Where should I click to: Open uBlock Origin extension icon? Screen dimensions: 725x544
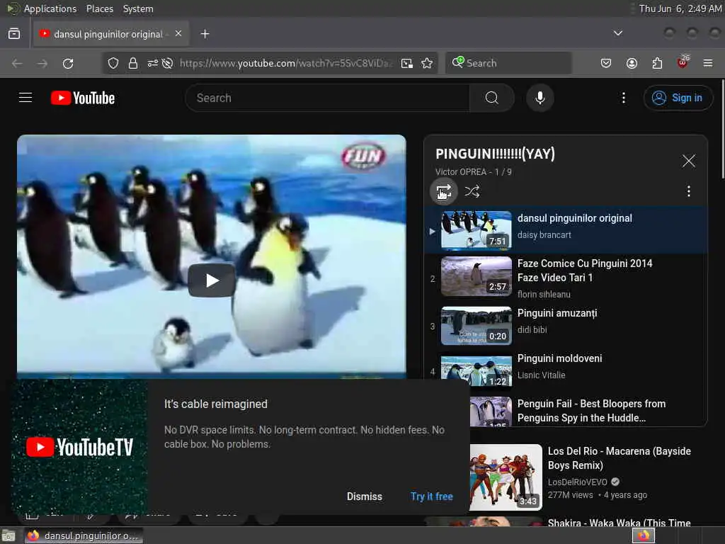(x=683, y=62)
